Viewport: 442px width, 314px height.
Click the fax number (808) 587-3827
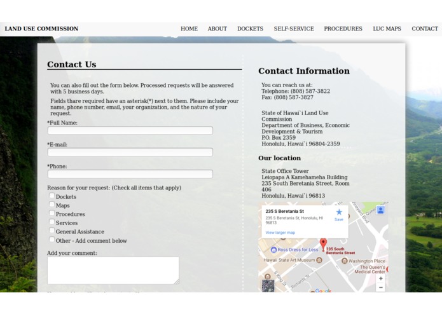click(x=293, y=97)
